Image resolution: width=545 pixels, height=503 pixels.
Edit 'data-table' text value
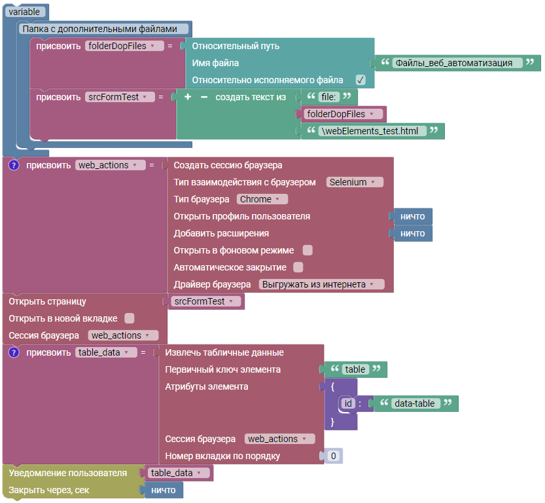point(415,403)
